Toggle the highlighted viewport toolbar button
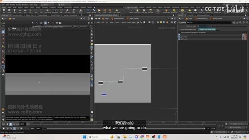 (46, 23)
